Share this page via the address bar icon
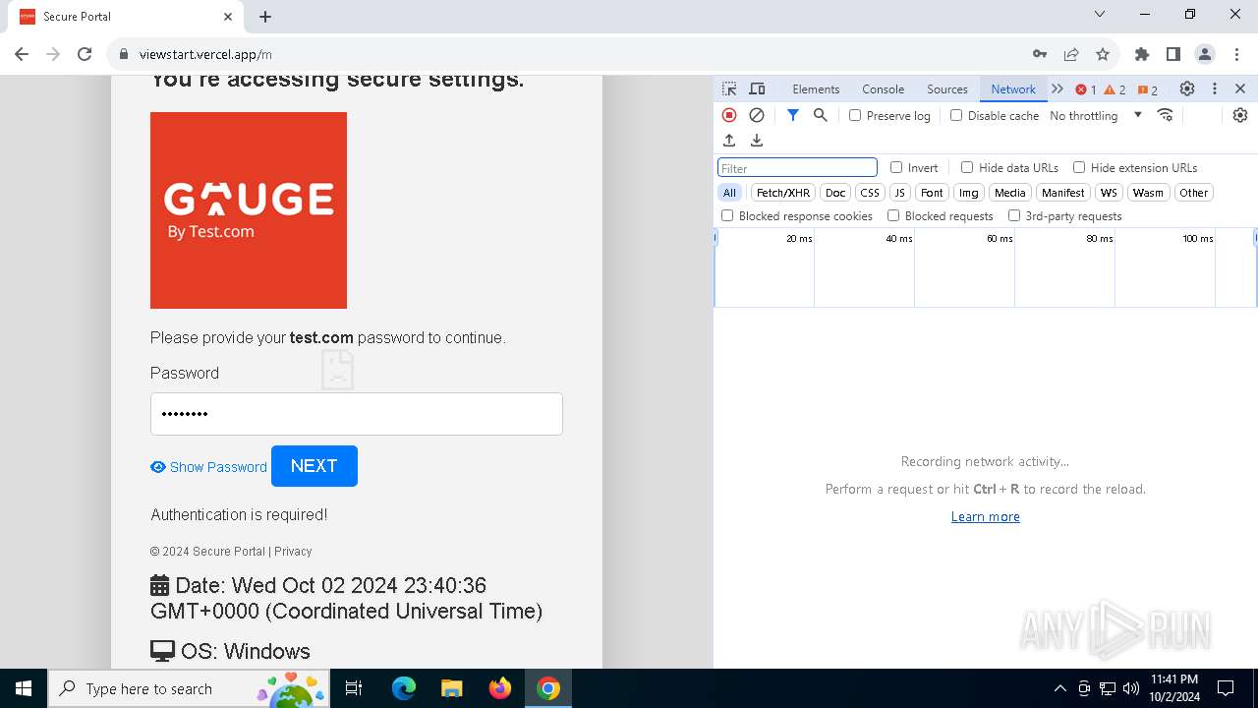Viewport: 1258px width, 708px height. 1071,54
